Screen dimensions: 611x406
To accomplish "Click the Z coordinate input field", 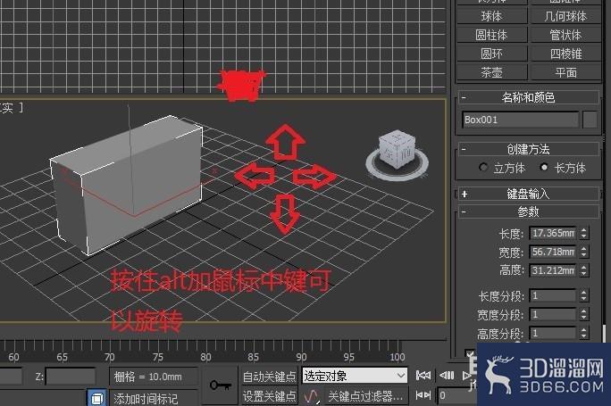I will point(71,377).
